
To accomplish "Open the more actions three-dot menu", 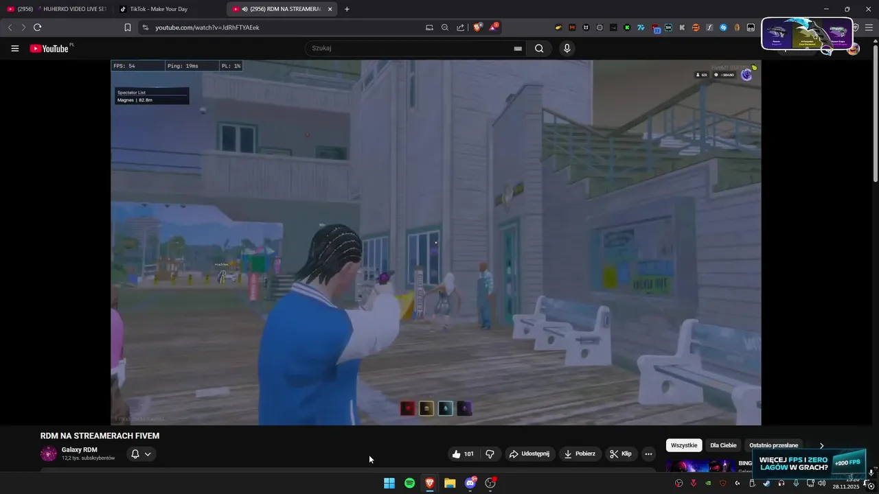I will (648, 454).
